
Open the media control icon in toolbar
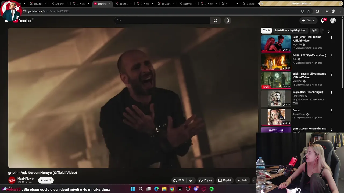[327, 11]
